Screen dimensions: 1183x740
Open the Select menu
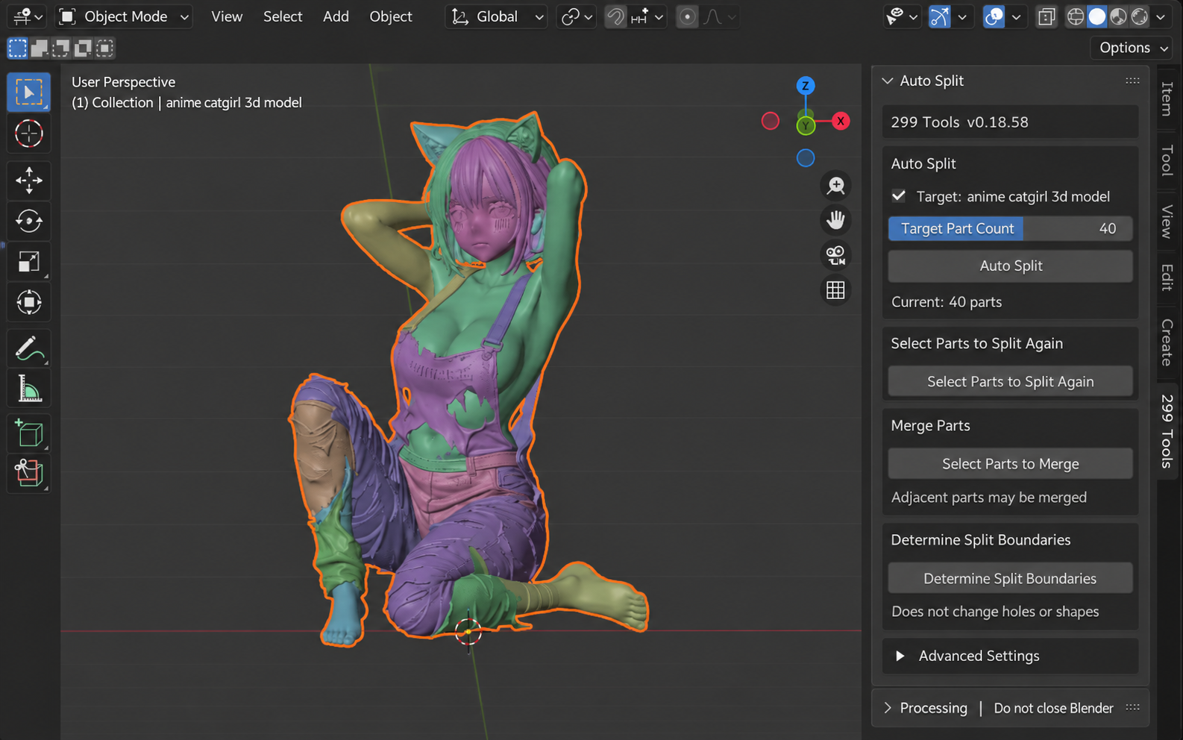click(283, 16)
